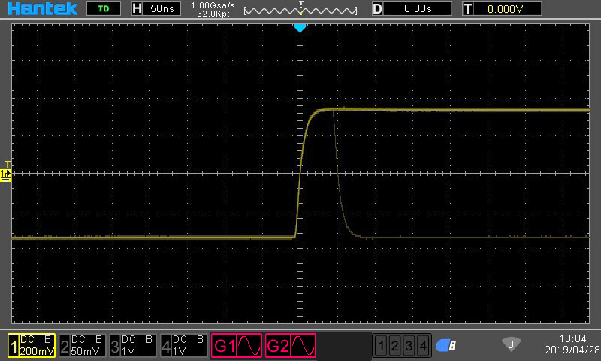The image size is (601, 361).
Task: Click the G2 sine wave icon
Action: pos(303,346)
